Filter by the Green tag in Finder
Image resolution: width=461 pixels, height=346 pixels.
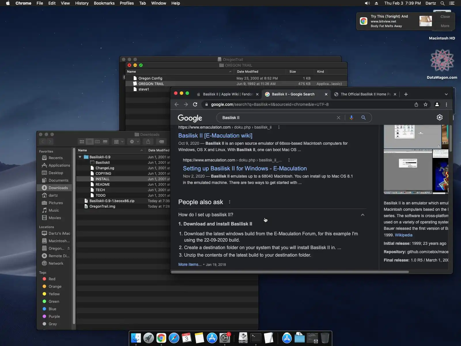(x=54, y=301)
